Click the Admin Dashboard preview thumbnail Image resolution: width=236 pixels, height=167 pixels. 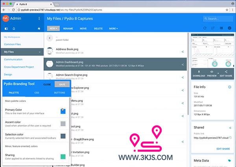coord(212,51)
